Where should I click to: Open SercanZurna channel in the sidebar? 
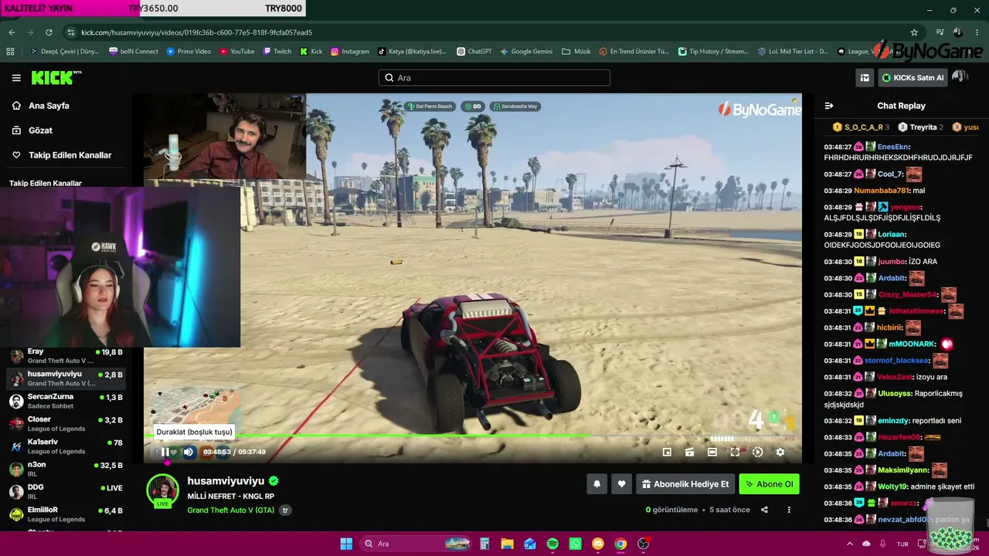pyautogui.click(x=66, y=401)
